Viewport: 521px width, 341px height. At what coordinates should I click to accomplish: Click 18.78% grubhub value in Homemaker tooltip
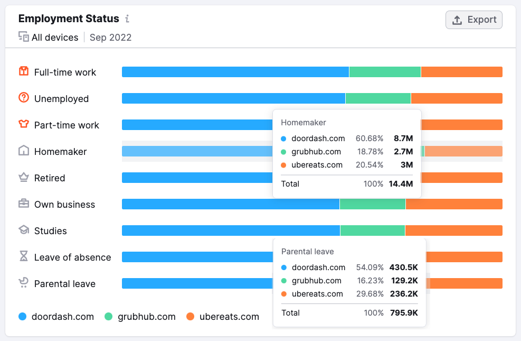370,152
